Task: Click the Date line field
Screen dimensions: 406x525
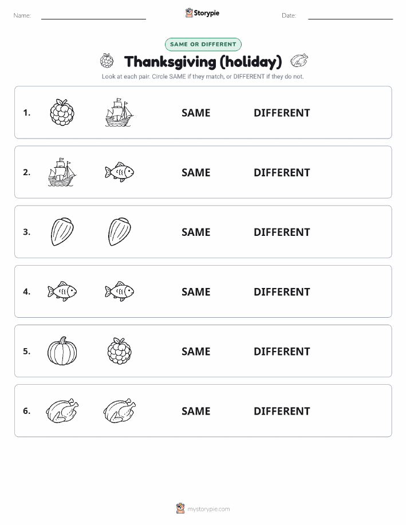Action: [x=350, y=15]
